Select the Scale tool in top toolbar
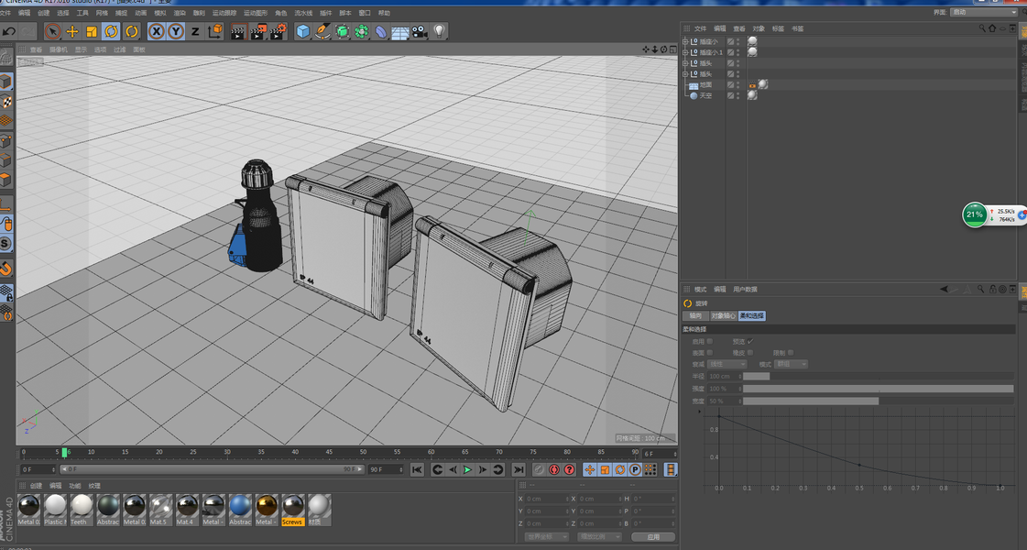Viewport: 1027px width, 550px height. click(92, 32)
